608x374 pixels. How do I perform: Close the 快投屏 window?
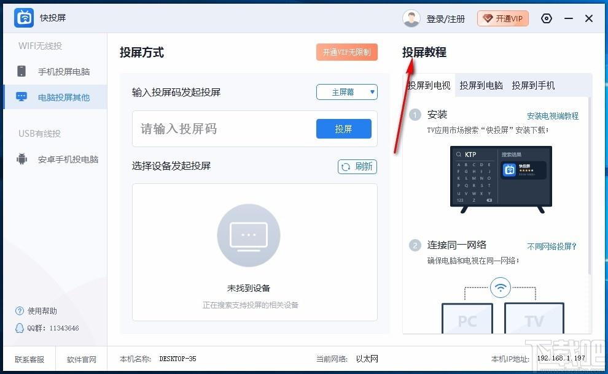pyautogui.click(x=588, y=18)
